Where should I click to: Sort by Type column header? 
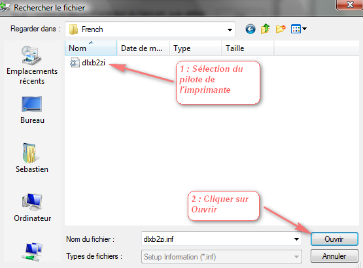[196, 48]
